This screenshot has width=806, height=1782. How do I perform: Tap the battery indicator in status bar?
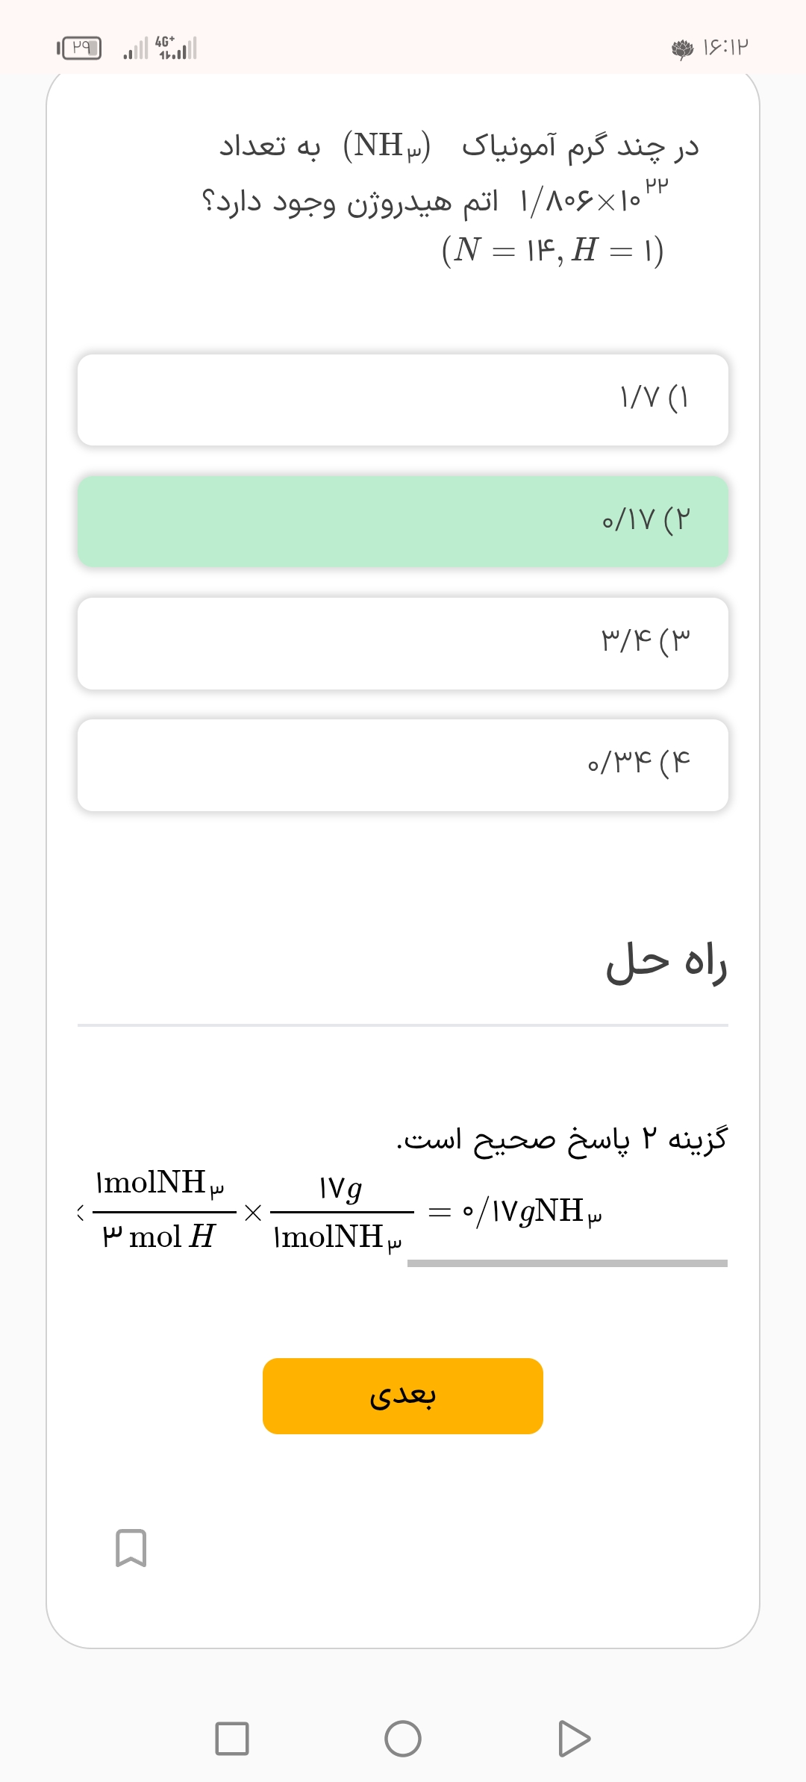tap(80, 49)
